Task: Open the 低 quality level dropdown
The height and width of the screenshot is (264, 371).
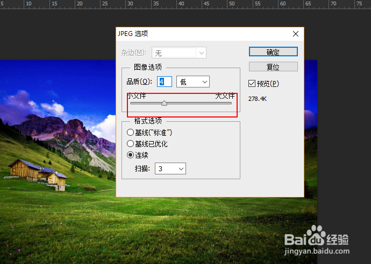Action: (193, 82)
